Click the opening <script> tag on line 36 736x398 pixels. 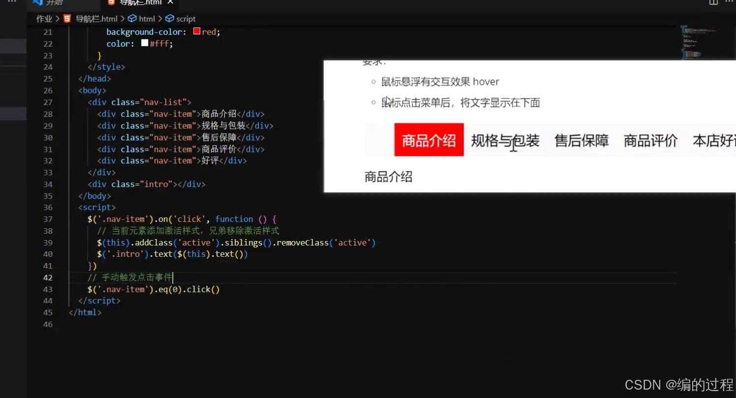coord(97,208)
